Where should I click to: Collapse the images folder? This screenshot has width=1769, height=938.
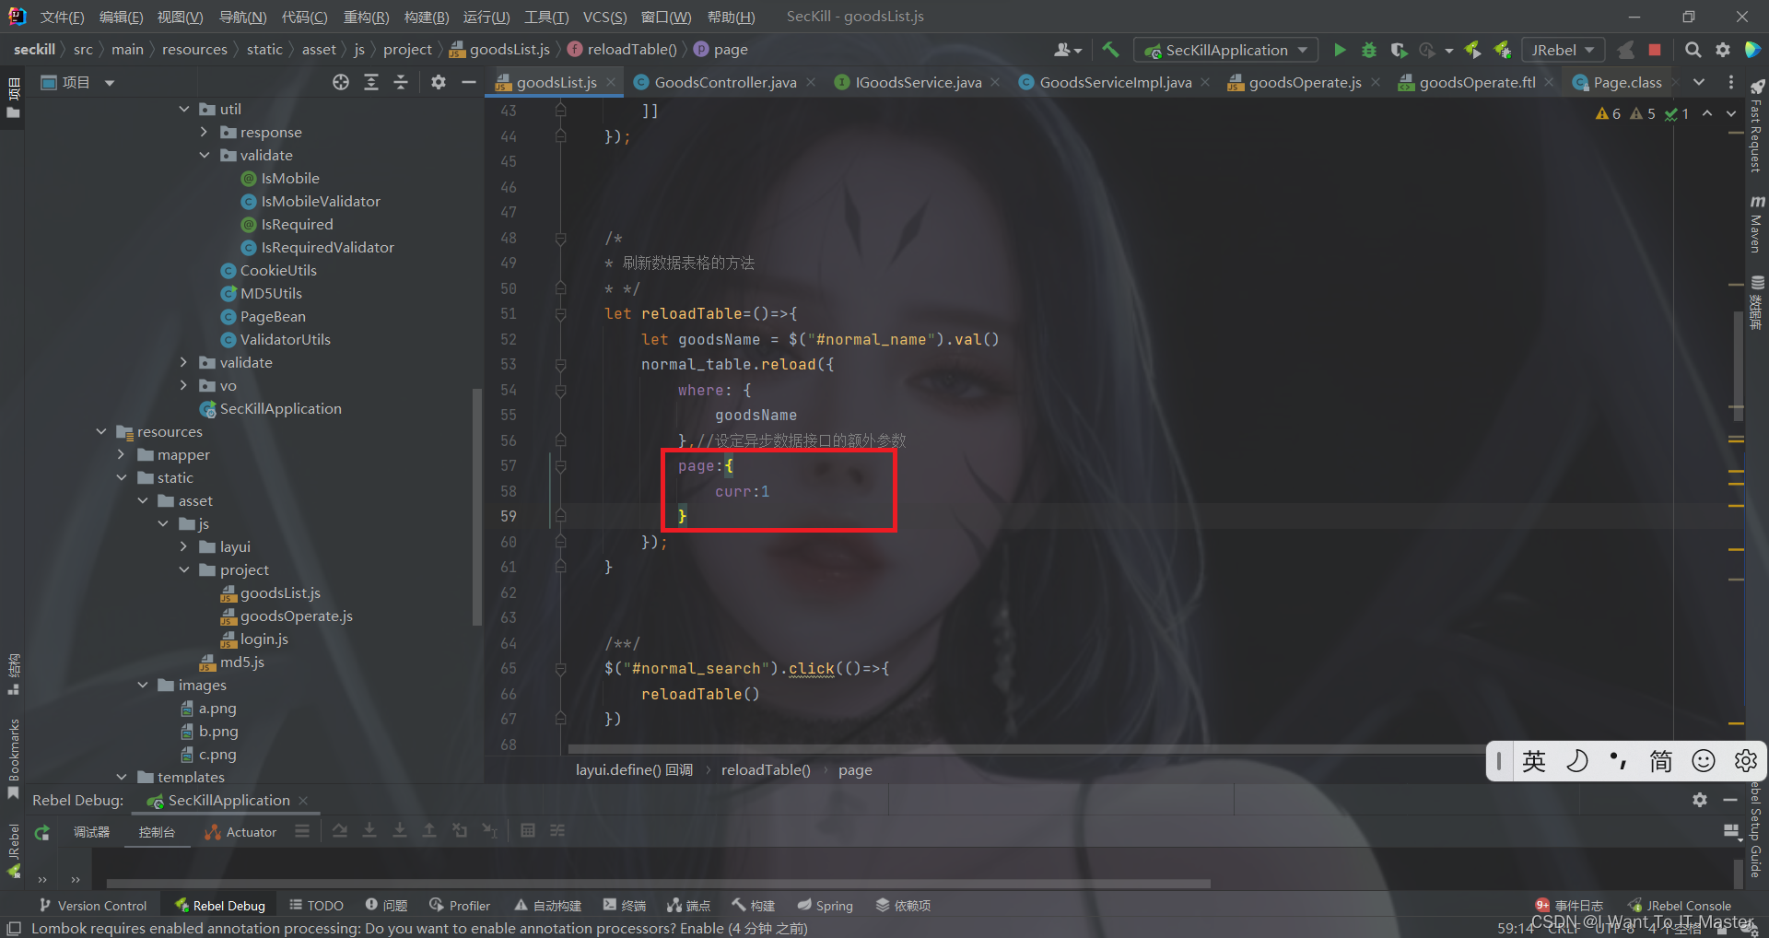coord(143,685)
